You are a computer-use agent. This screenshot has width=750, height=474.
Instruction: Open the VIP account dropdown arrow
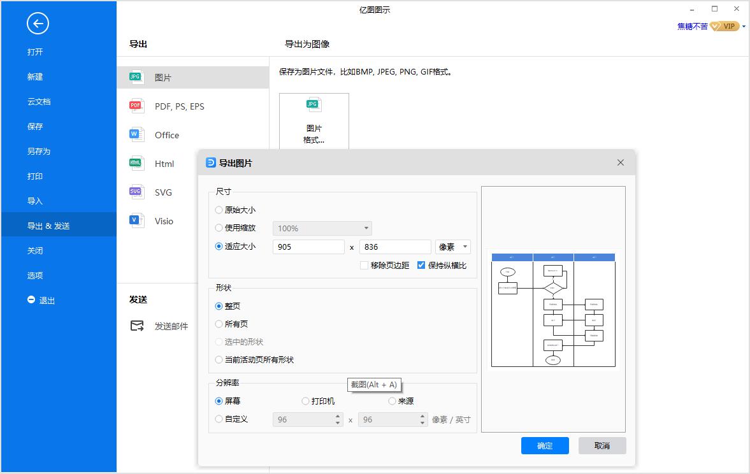point(744,26)
